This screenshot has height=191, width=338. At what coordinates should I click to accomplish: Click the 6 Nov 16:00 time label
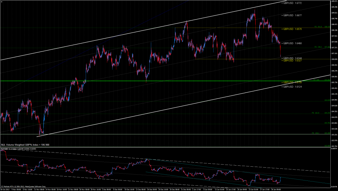click(27, 189)
